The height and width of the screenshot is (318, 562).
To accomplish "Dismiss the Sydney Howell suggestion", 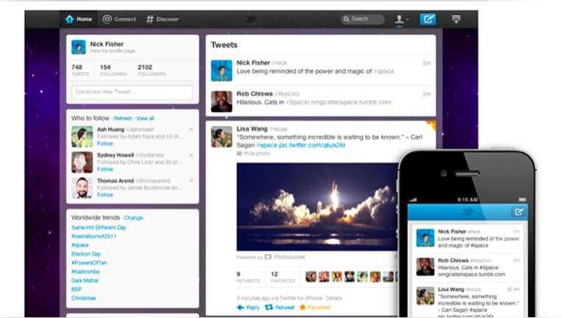I will [191, 155].
